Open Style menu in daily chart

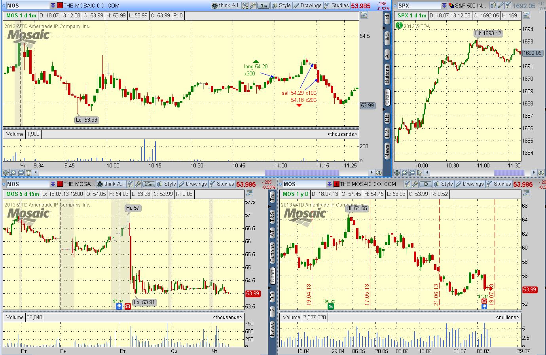click(x=444, y=184)
